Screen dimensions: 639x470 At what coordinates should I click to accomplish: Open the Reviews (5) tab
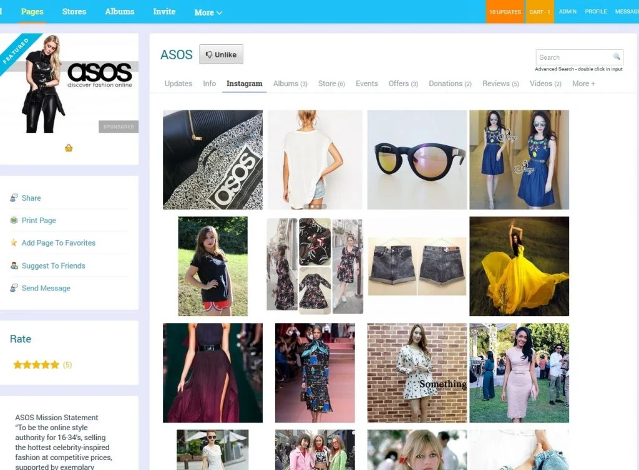[501, 84]
